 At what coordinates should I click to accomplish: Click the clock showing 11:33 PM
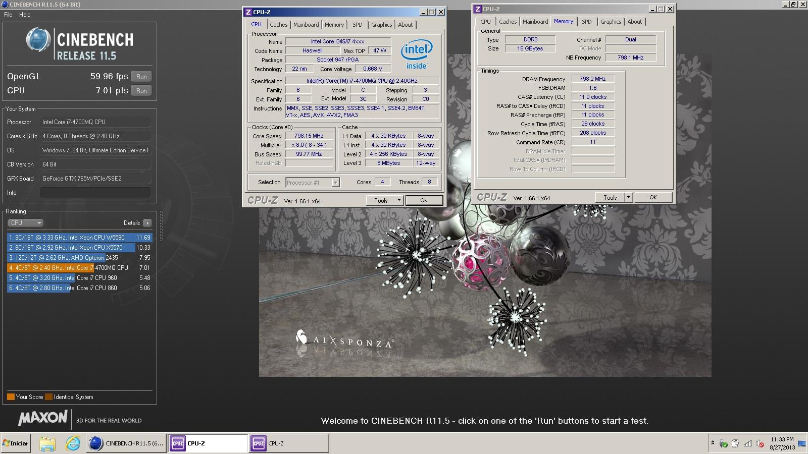tap(782, 440)
